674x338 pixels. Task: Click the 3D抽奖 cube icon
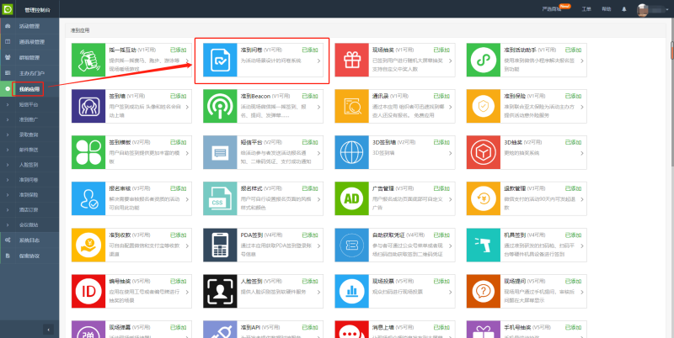click(x=484, y=153)
